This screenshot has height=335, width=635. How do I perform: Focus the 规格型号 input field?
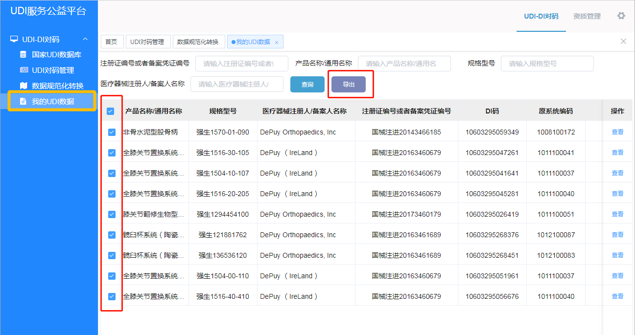[x=547, y=64]
